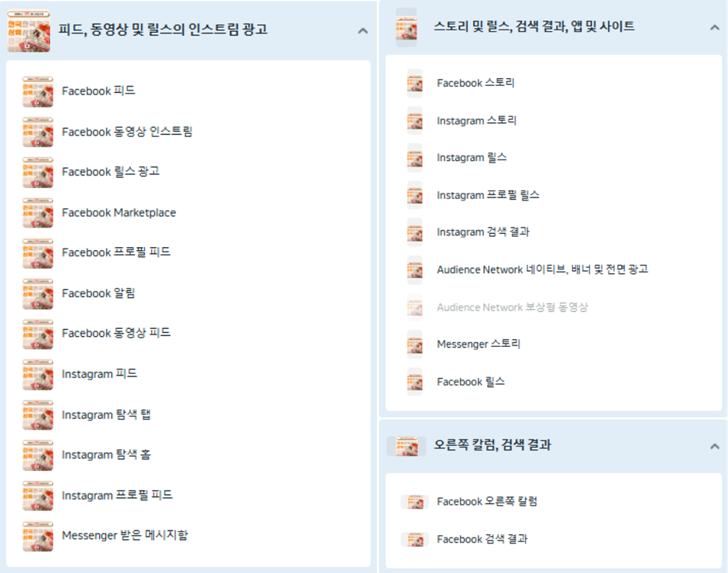This screenshot has height=573, width=728.
Task: Select the Instagram 프로필 릴스 label
Action: [x=488, y=195]
